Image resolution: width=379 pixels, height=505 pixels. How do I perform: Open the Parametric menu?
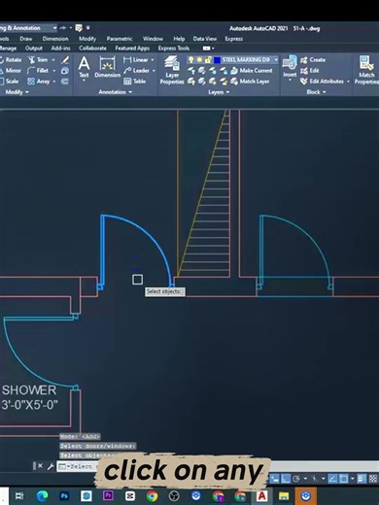[120, 39]
